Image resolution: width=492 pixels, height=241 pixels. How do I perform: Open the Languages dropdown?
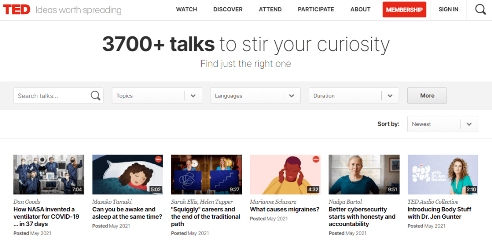(x=256, y=96)
